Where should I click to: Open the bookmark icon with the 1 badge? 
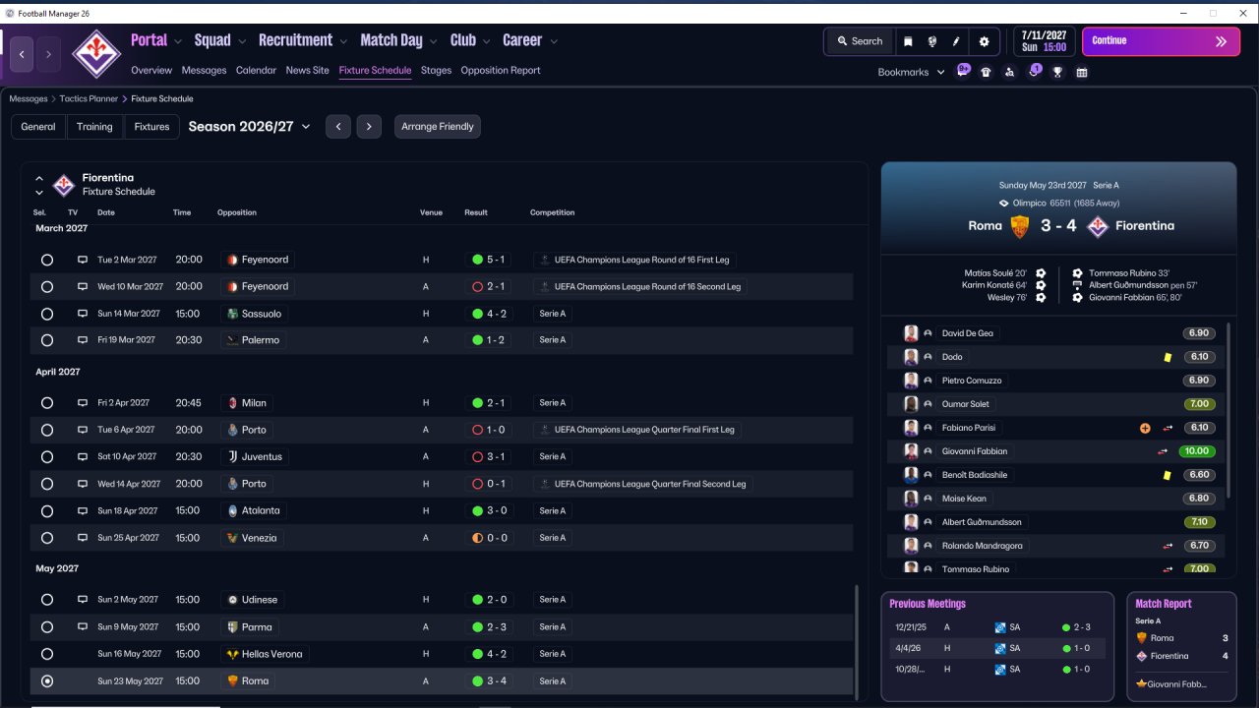pos(1034,71)
